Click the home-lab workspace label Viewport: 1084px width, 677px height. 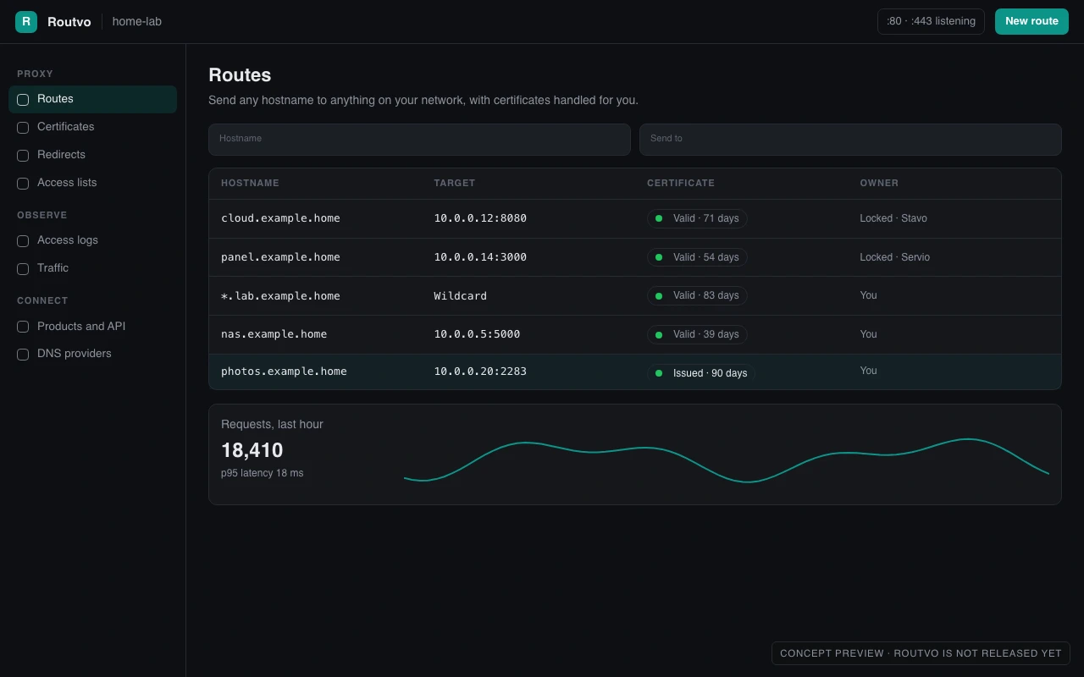(x=136, y=21)
